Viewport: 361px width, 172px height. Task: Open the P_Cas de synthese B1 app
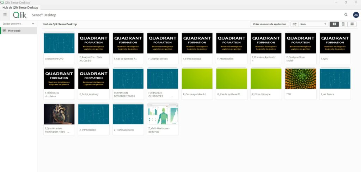pyautogui.click(x=232, y=83)
